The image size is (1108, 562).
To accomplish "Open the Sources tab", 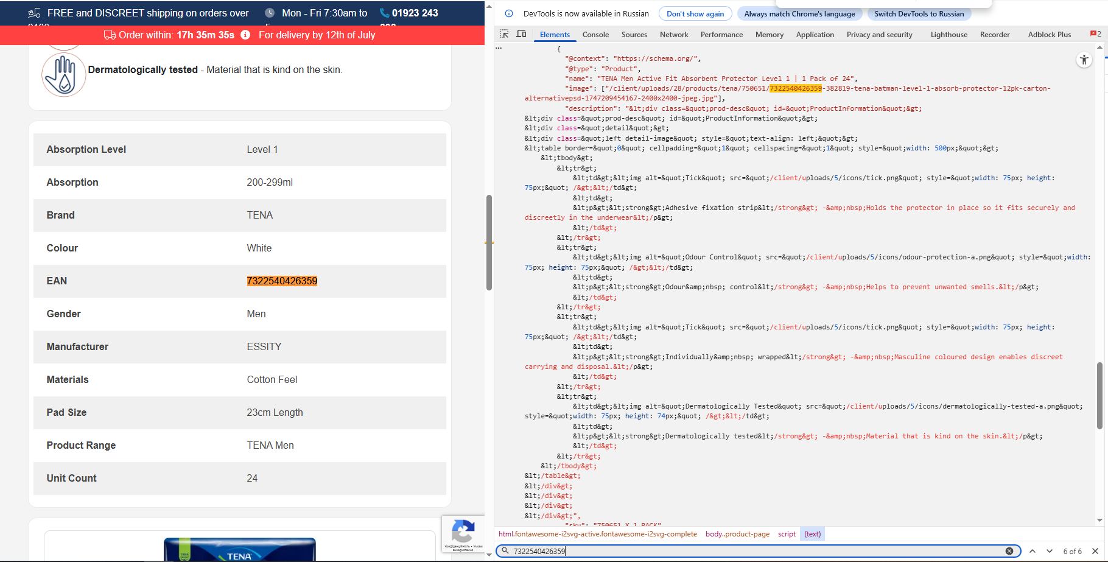I will click(634, 35).
